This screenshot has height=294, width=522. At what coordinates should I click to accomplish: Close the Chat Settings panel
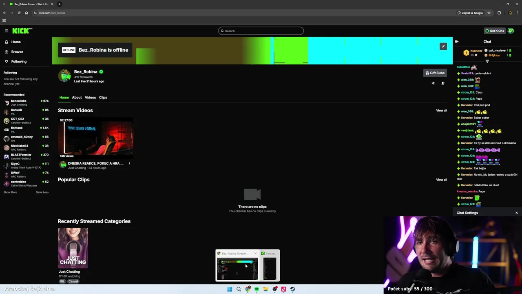coord(516,213)
